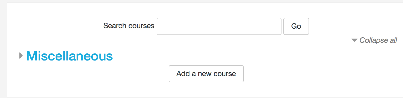The height and width of the screenshot is (98, 403).
Task: Activate the input beside Search courses
Action: (219, 26)
